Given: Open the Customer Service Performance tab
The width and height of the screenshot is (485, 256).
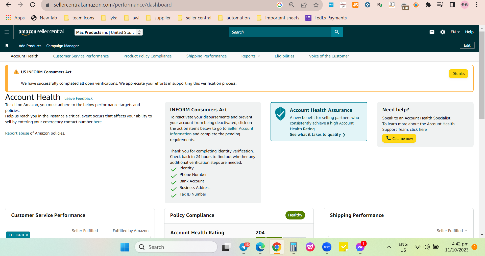Looking at the screenshot, I should click(x=81, y=56).
